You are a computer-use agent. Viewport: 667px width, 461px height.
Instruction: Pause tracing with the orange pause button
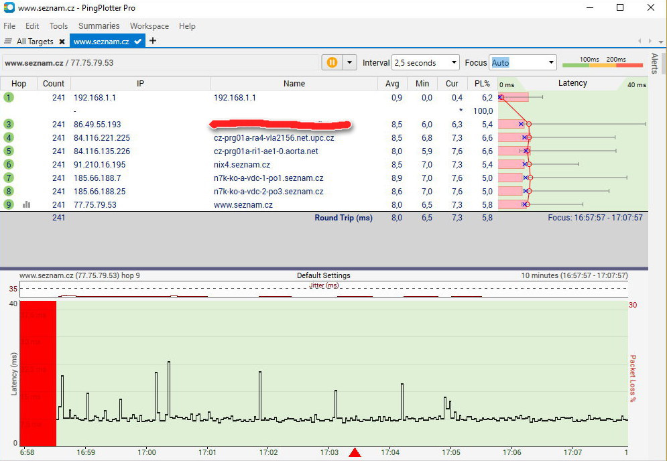pos(331,62)
